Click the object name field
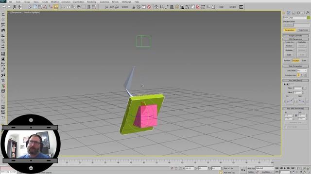 [x=295, y=18]
